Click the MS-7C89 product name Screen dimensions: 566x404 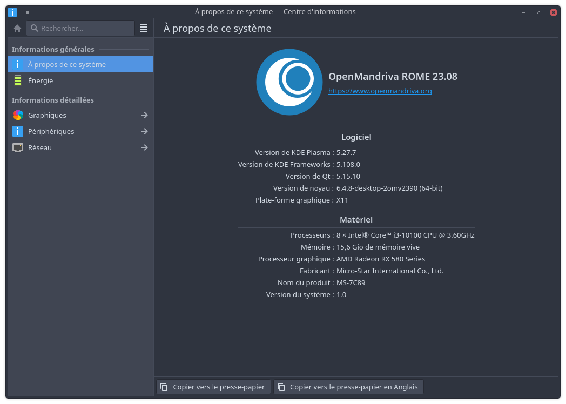(x=351, y=283)
